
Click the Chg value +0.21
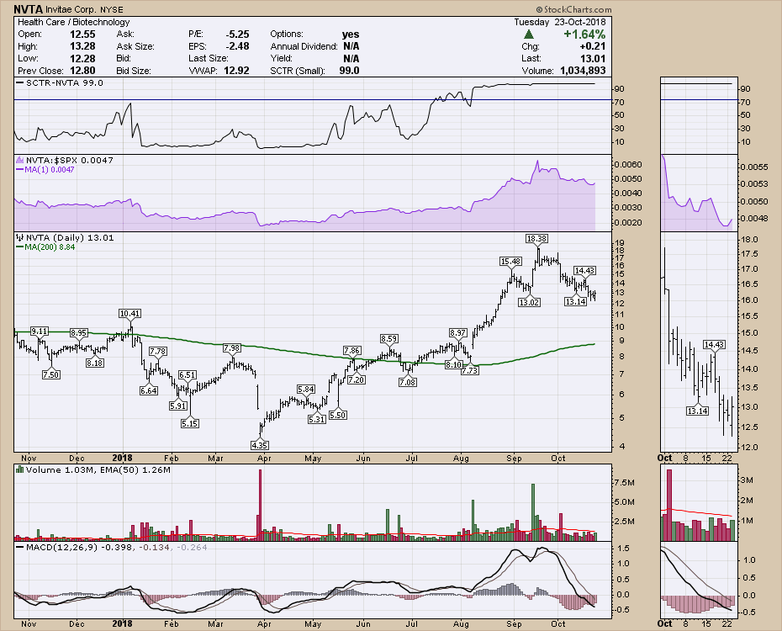pos(593,46)
